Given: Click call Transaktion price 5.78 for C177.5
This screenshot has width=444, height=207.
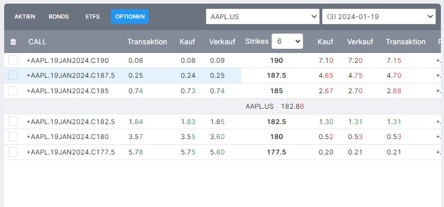Looking at the screenshot, I should (x=136, y=152).
